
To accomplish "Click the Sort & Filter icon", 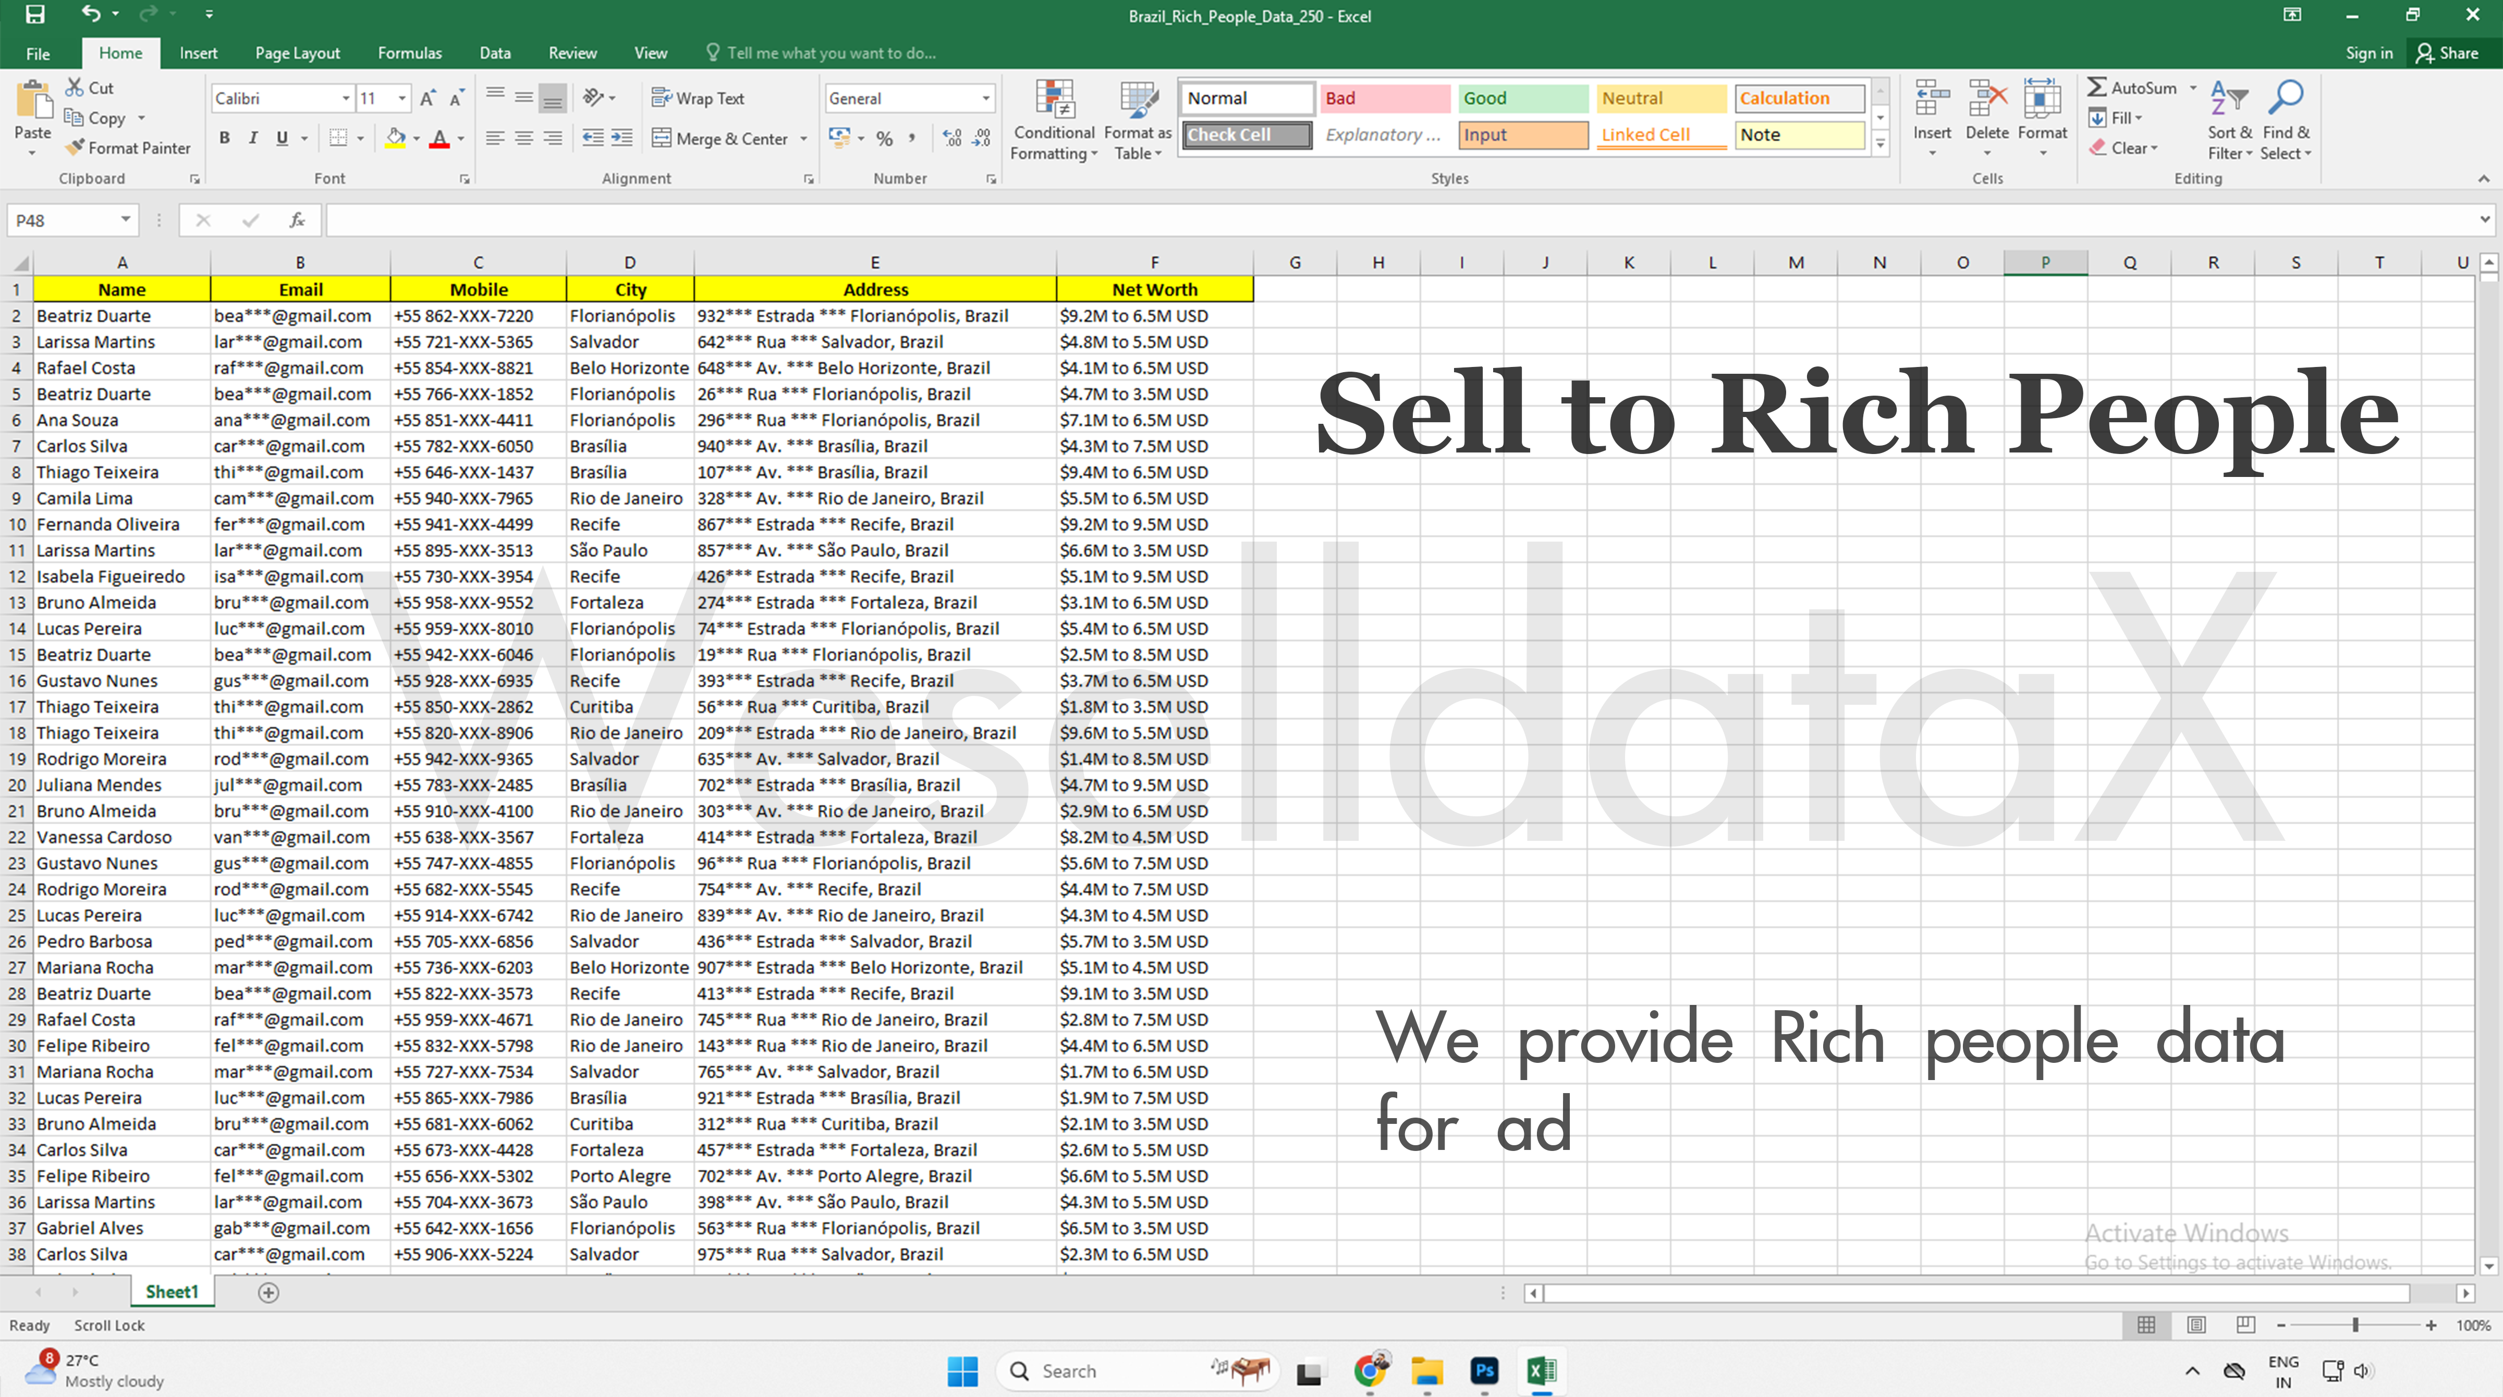I will click(2229, 99).
